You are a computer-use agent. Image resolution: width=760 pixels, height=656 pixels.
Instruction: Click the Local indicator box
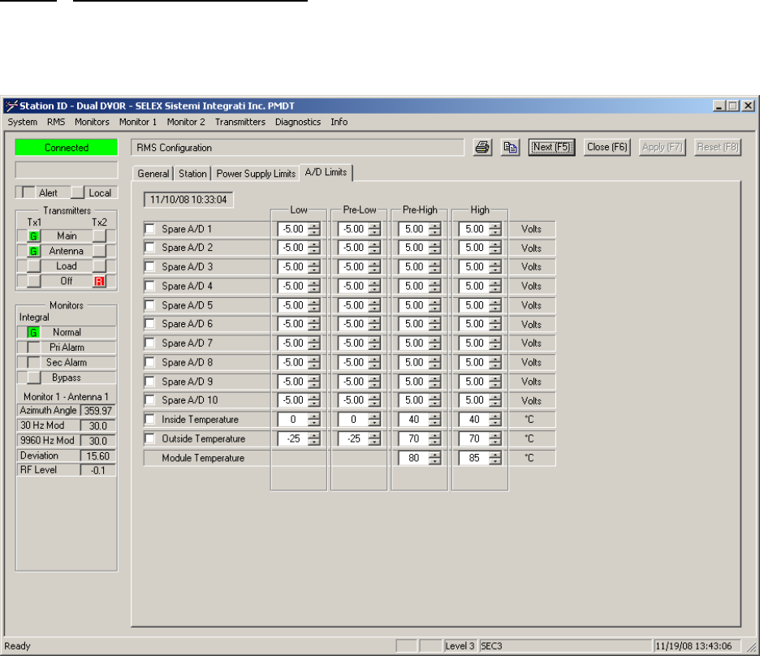(x=78, y=193)
